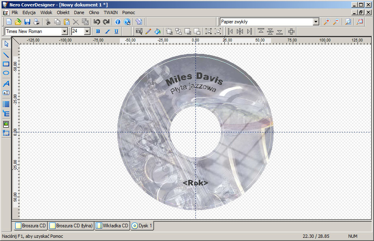Toggle Bold text formatting
Image resolution: width=374 pixels, height=241 pixels.
tap(98, 31)
